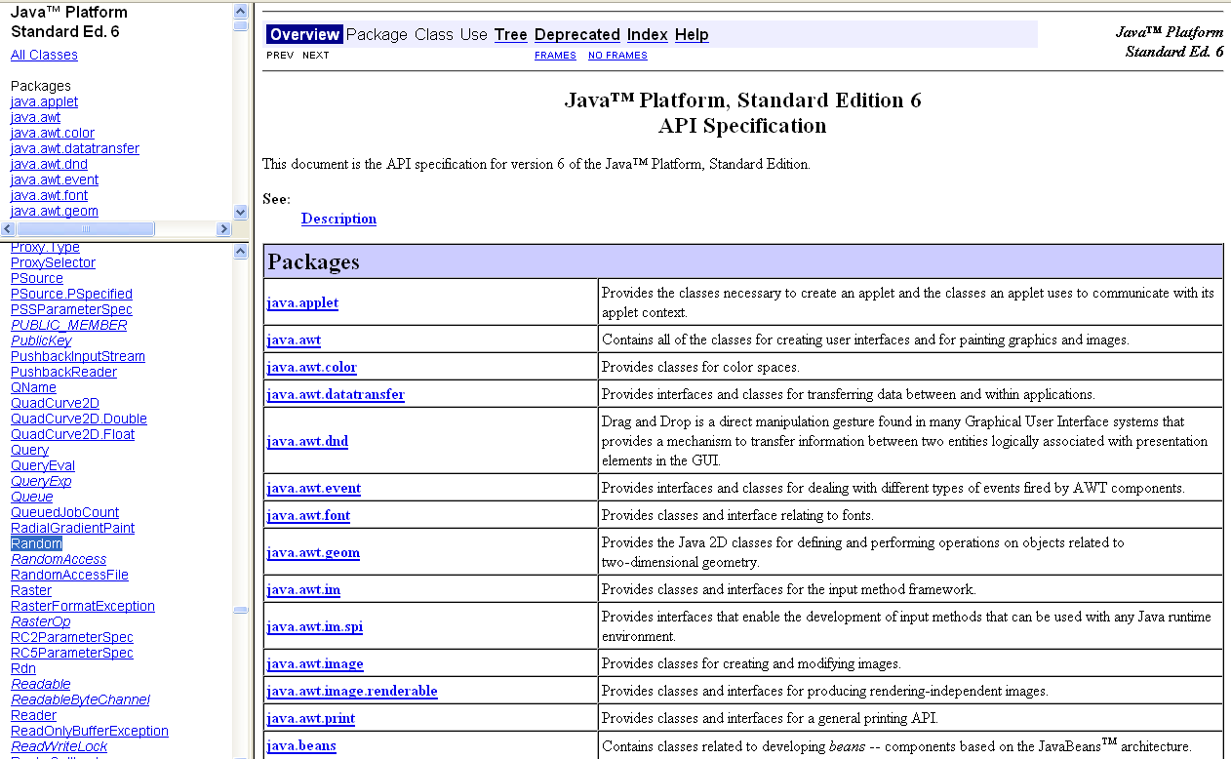Open java.awt in the Packages table
This screenshot has height=759, width=1231.
tap(294, 340)
